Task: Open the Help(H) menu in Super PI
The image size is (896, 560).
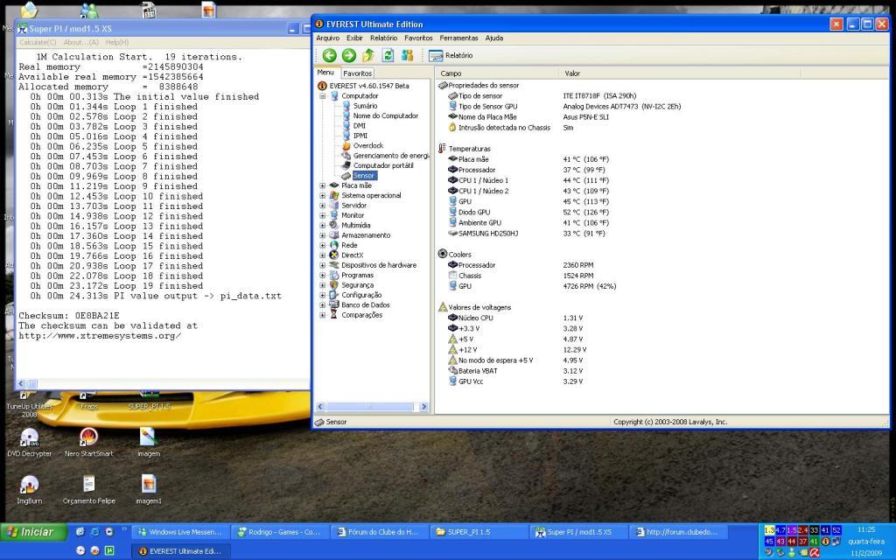Action: [117, 42]
